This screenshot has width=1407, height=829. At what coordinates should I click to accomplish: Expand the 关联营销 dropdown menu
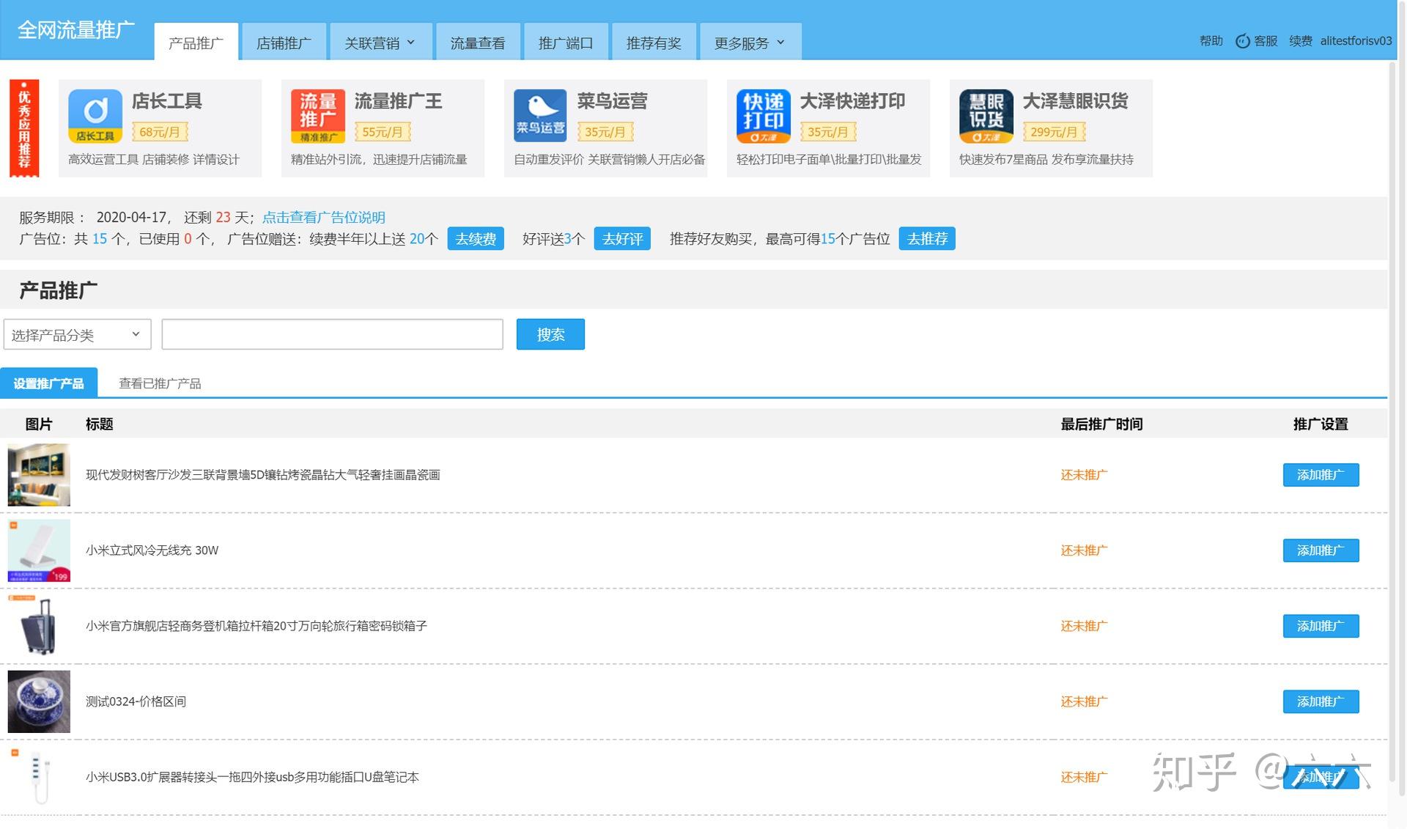pyautogui.click(x=380, y=43)
